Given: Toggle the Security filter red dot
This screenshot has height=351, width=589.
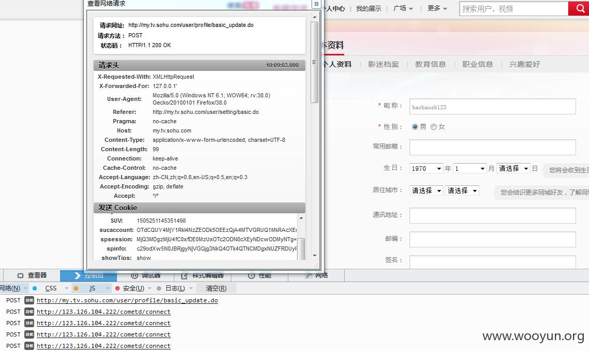Looking at the screenshot, I should 117,288.
